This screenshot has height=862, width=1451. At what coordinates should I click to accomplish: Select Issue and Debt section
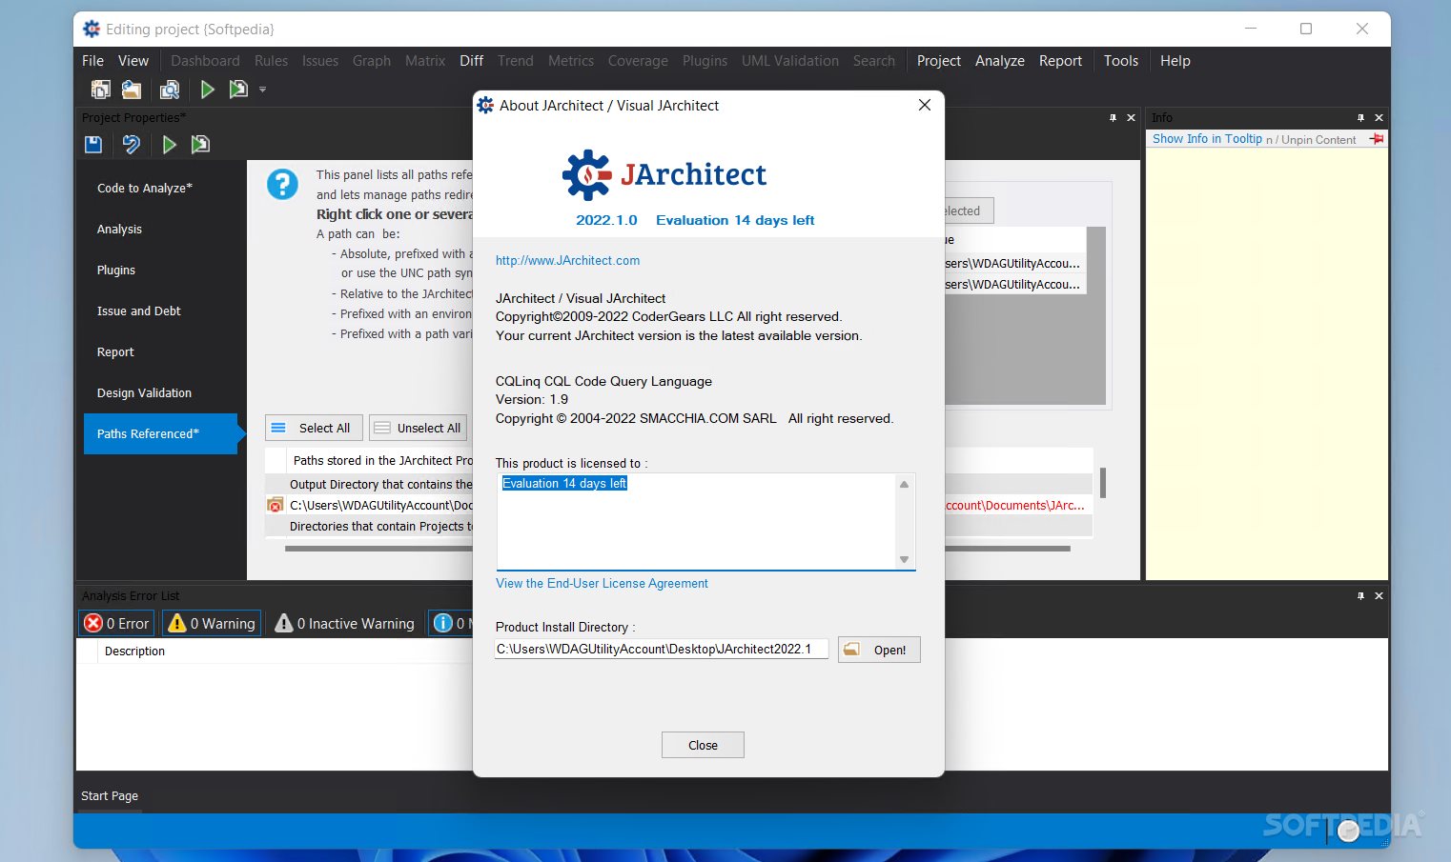point(160,311)
